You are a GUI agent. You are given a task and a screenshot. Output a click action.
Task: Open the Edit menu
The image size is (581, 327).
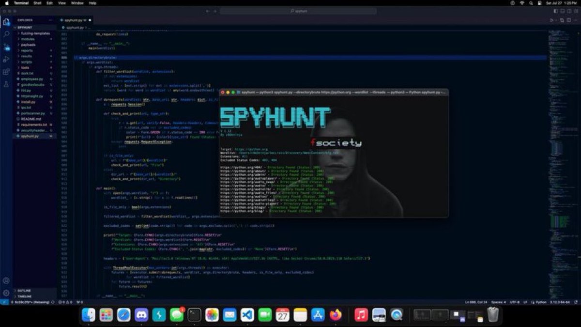click(x=49, y=3)
